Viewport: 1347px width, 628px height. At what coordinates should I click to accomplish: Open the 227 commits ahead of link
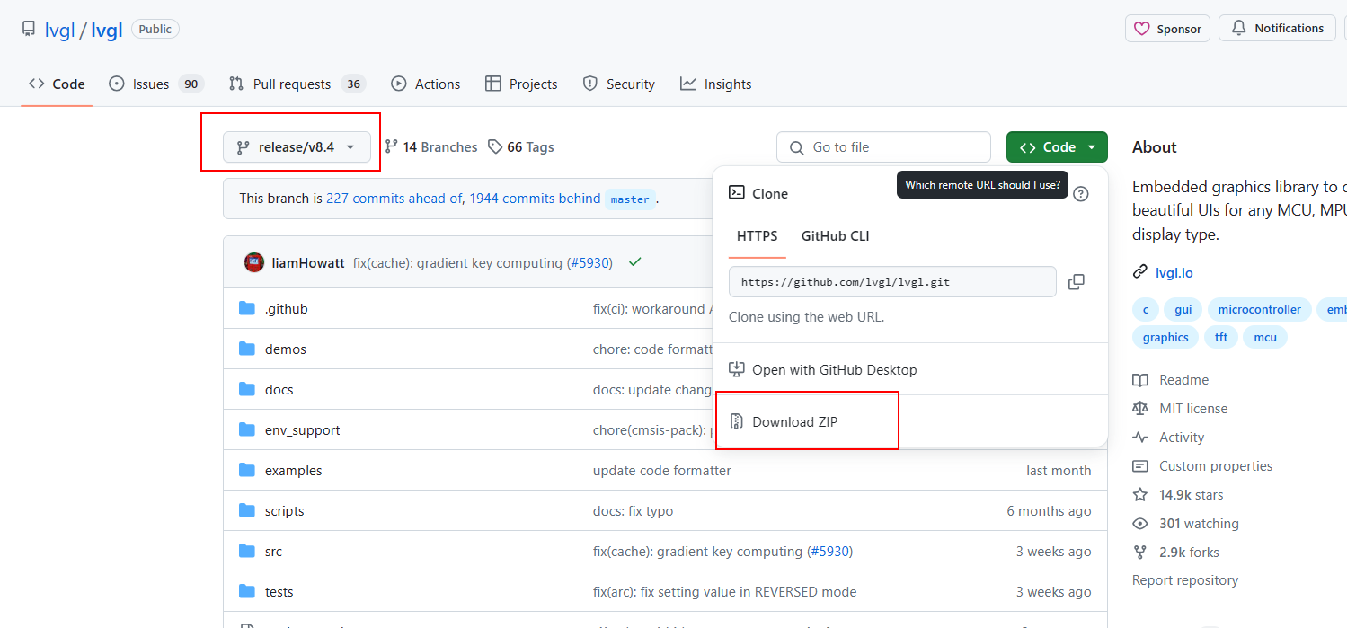coord(395,199)
